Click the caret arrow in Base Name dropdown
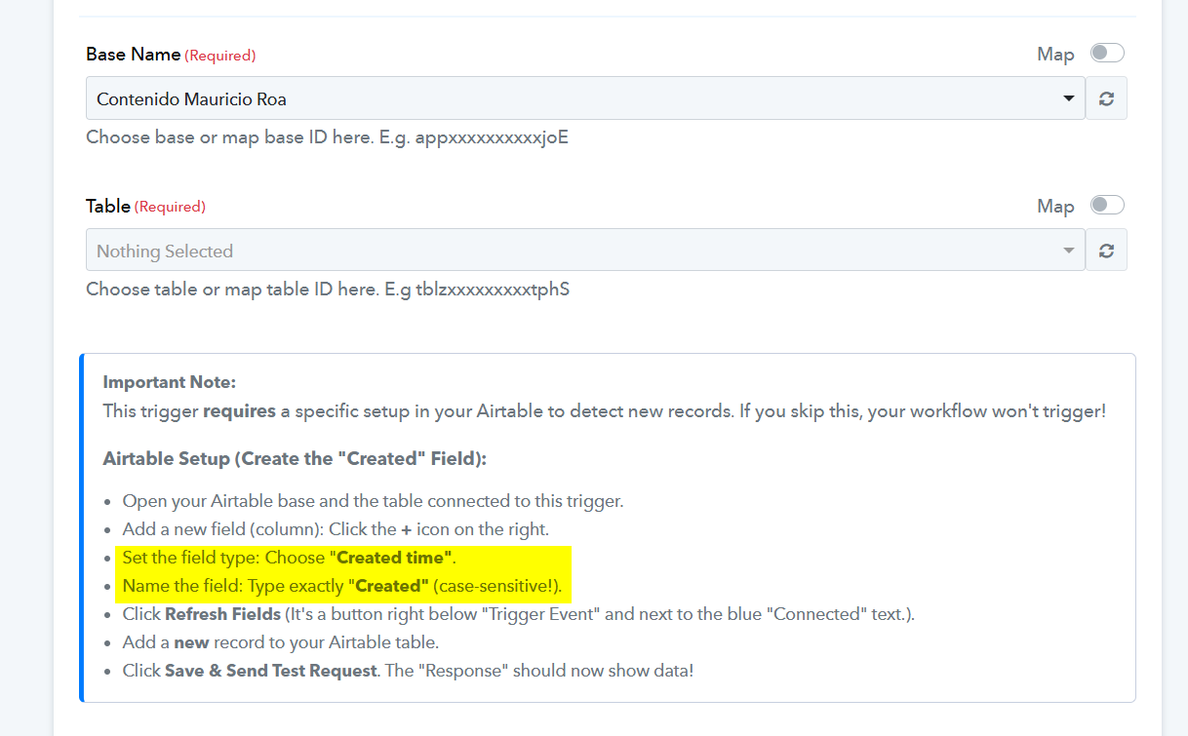This screenshot has height=736, width=1188. pos(1068,98)
